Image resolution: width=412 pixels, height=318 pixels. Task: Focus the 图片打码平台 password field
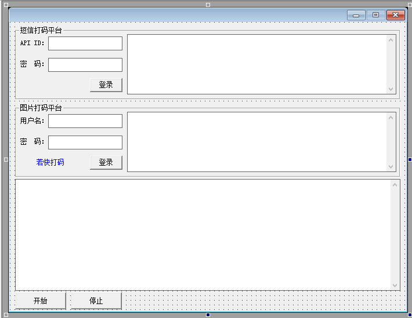(x=85, y=142)
